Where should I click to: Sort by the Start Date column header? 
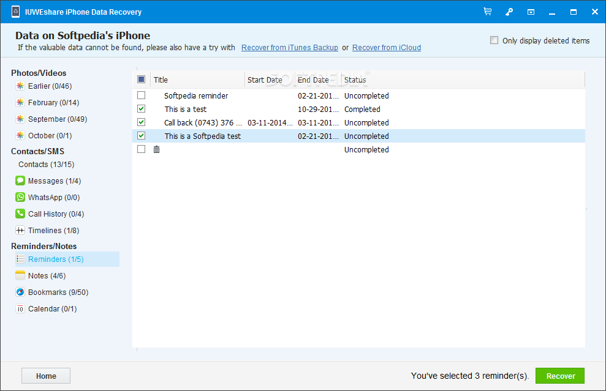click(270, 80)
